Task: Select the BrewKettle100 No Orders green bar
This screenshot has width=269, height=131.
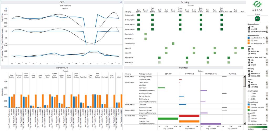Action: [168, 118]
